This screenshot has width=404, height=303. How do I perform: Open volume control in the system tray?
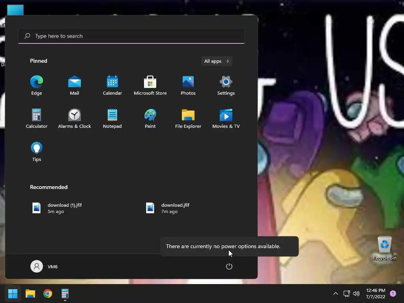pos(356,294)
